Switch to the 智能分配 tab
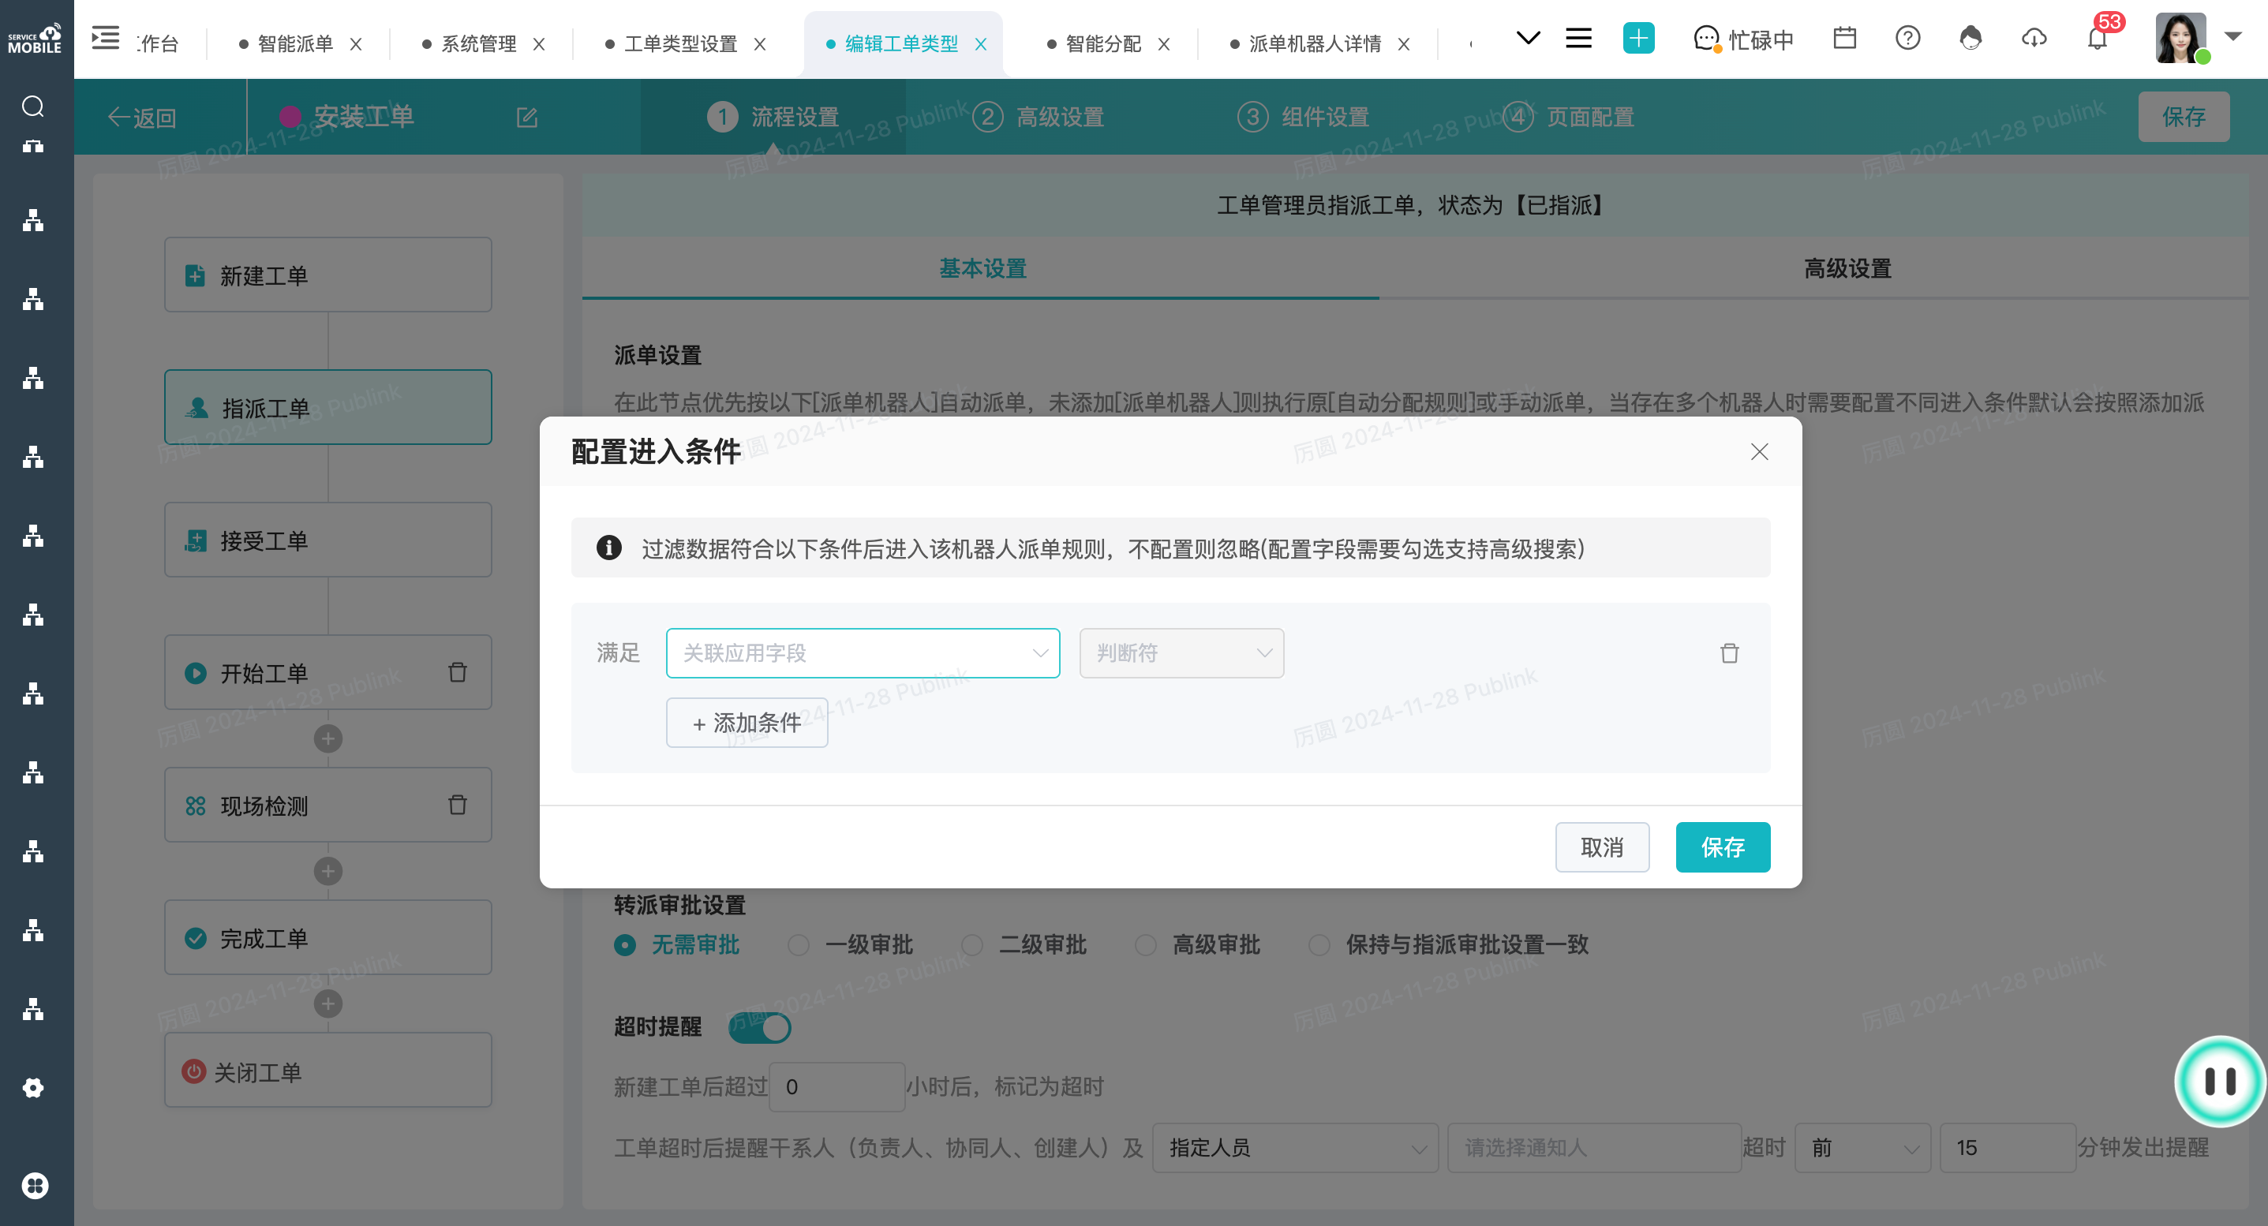The height and width of the screenshot is (1226, 2268). pyautogui.click(x=1103, y=44)
